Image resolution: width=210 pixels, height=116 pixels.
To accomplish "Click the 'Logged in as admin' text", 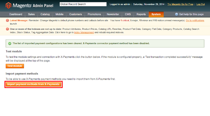I will [x=120, y=4].
